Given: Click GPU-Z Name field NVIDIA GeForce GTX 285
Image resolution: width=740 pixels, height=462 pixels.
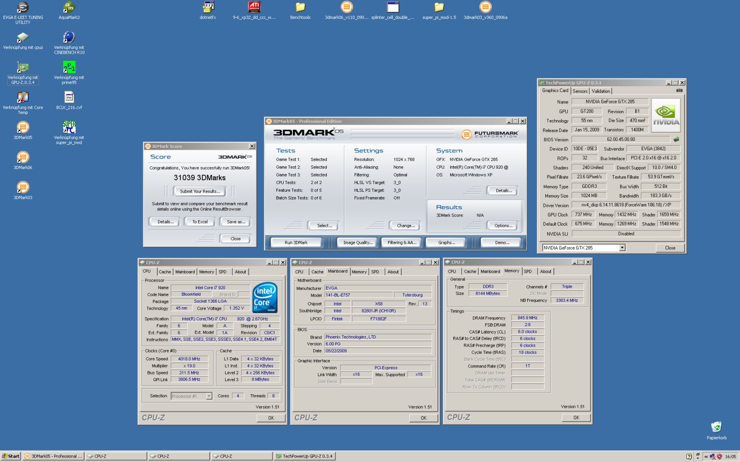Looking at the screenshot, I should tap(610, 102).
